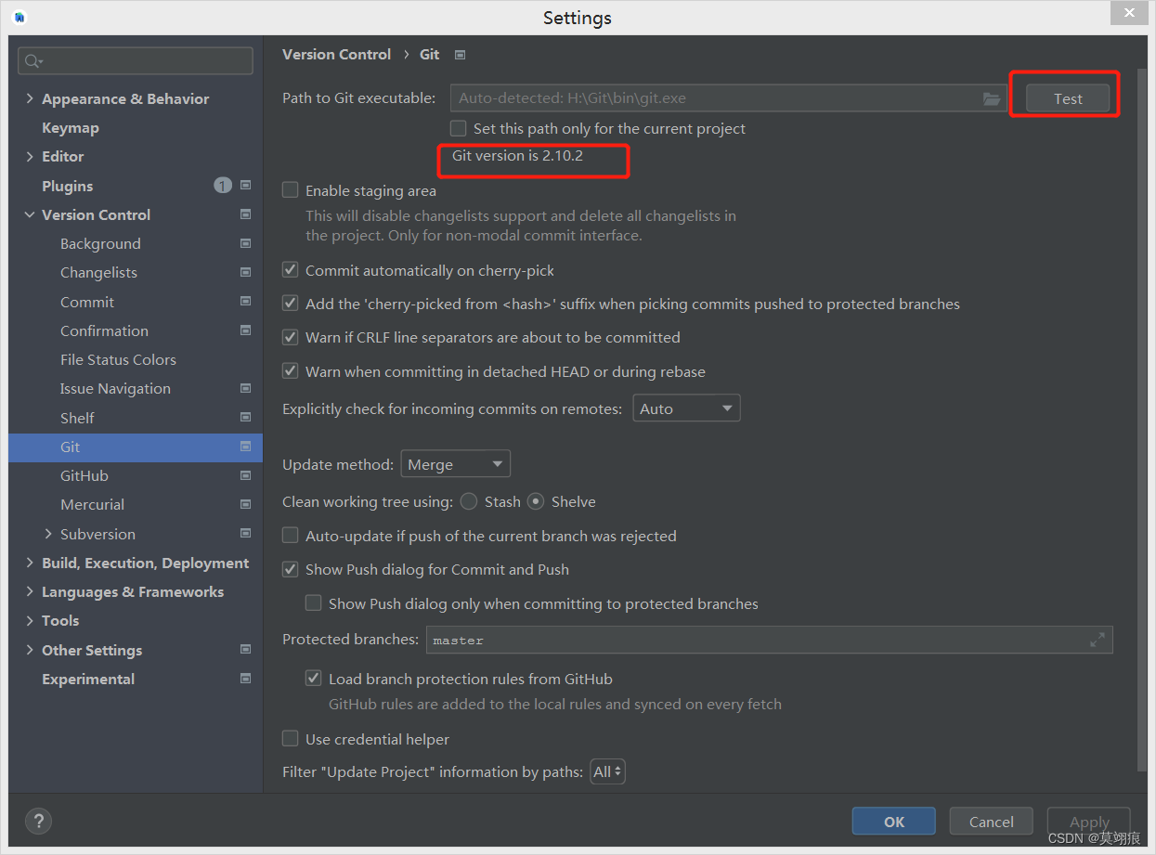Screen dimensions: 1156x855
Task: Expand the Build, Execution, Deployment section
Action: tap(30, 563)
